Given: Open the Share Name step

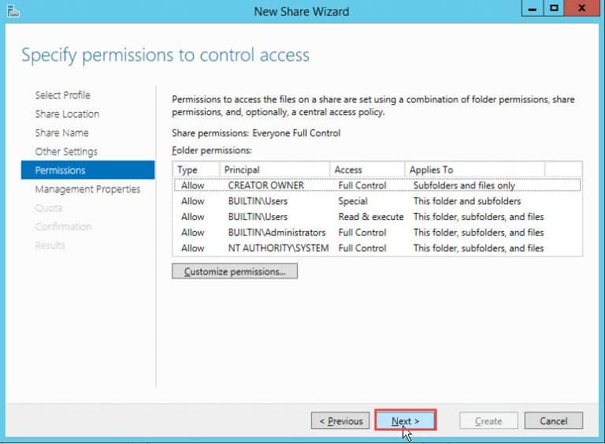Looking at the screenshot, I should point(61,133).
